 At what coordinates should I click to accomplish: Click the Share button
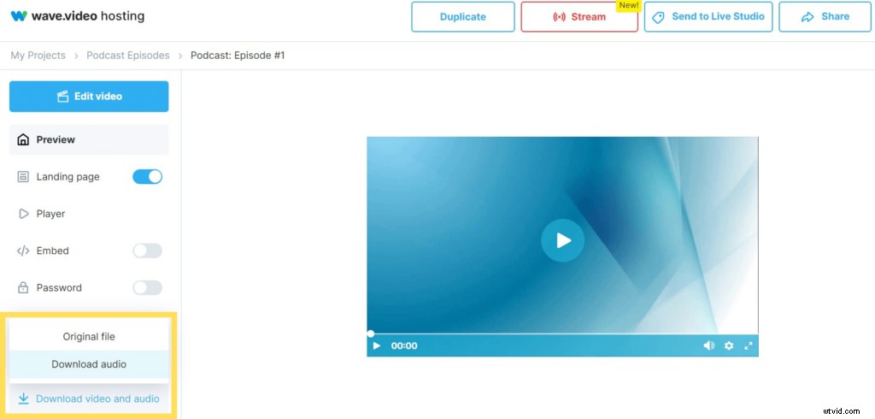[825, 17]
